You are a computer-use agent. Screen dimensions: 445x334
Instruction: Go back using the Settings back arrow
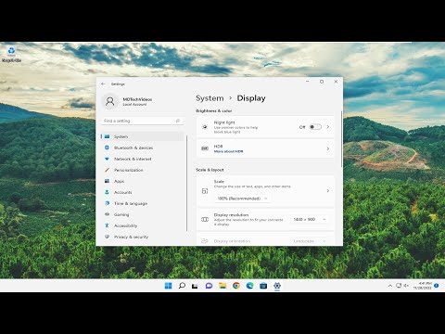[x=103, y=83]
